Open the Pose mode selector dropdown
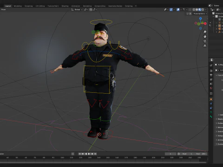The height and width of the screenshot is (167, 223). click(x=3, y=10)
